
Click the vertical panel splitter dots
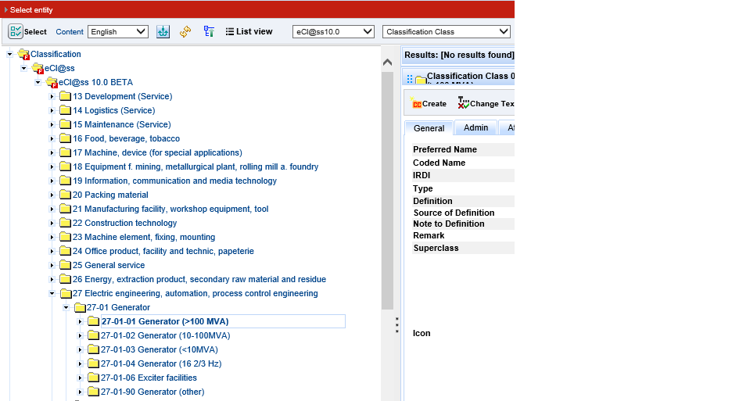click(396, 324)
